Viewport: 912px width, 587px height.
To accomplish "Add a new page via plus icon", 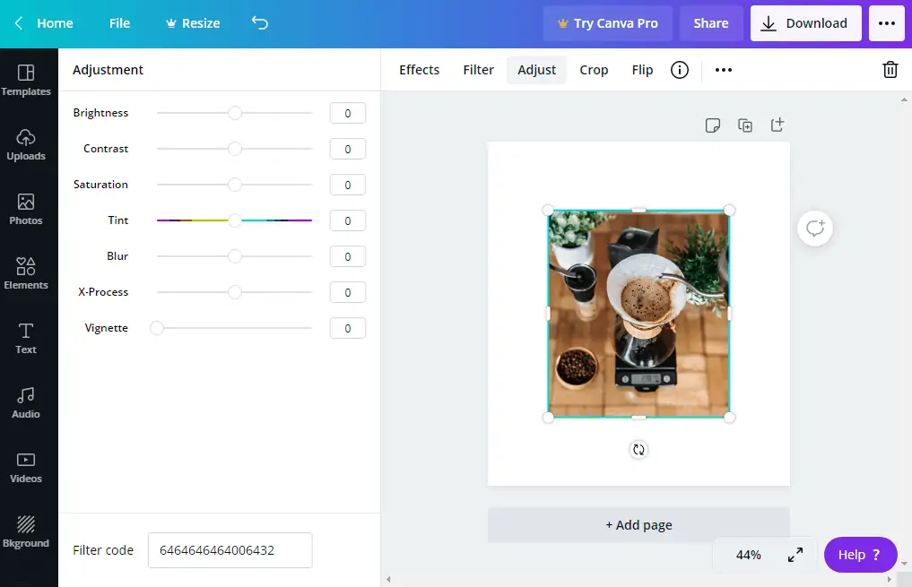I will click(x=777, y=125).
